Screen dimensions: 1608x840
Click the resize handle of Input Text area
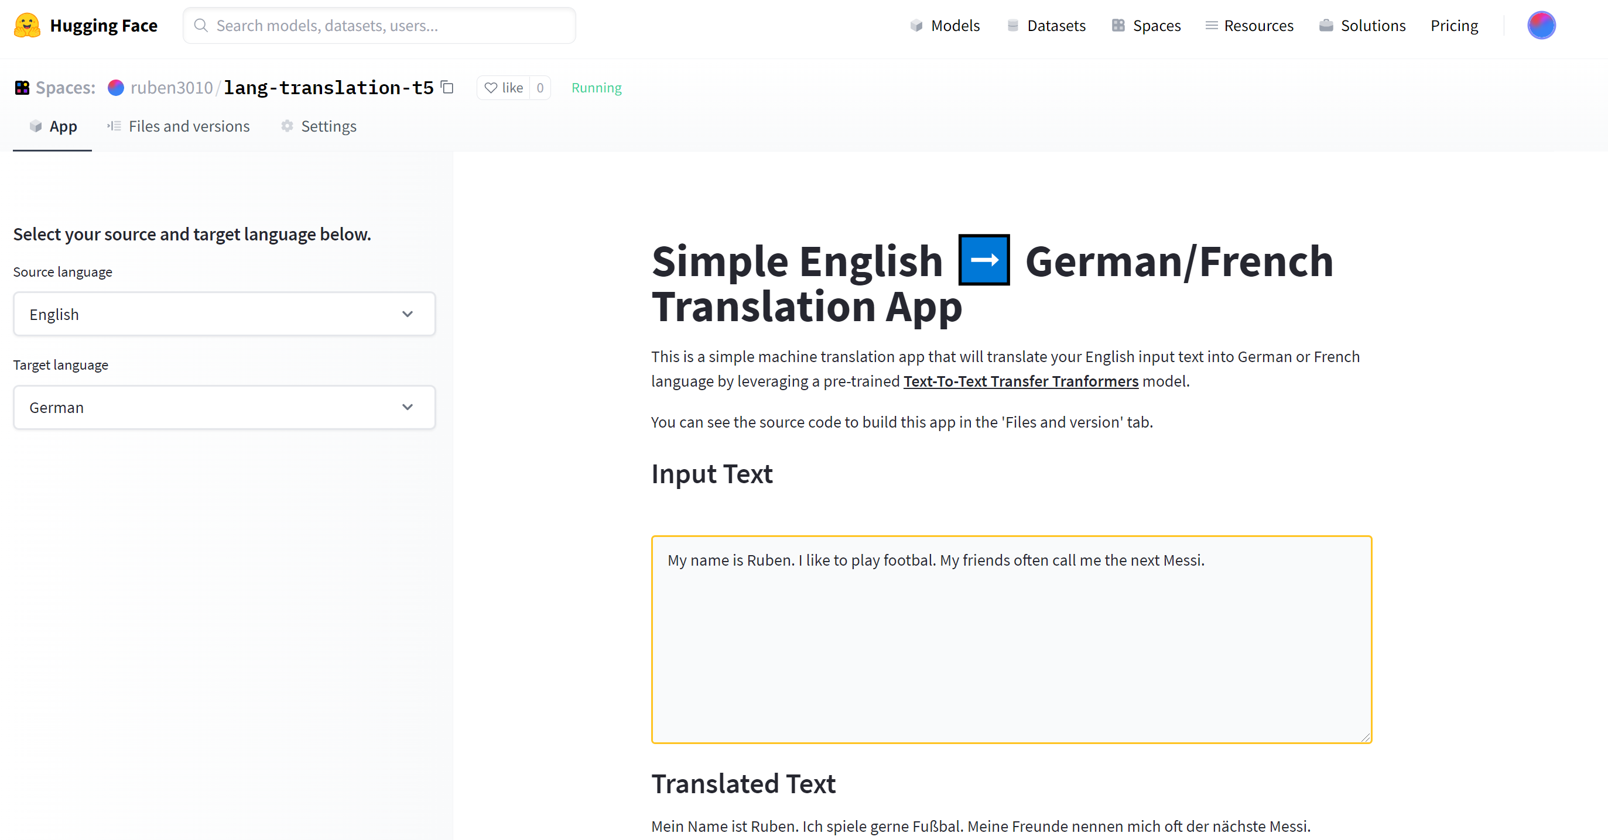(1365, 737)
